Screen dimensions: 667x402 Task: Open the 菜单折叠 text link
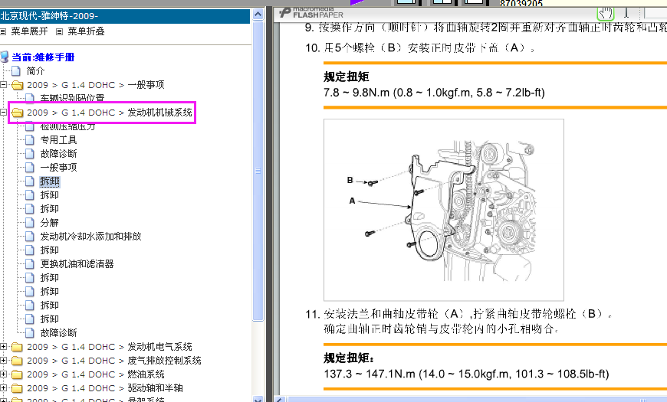[86, 31]
